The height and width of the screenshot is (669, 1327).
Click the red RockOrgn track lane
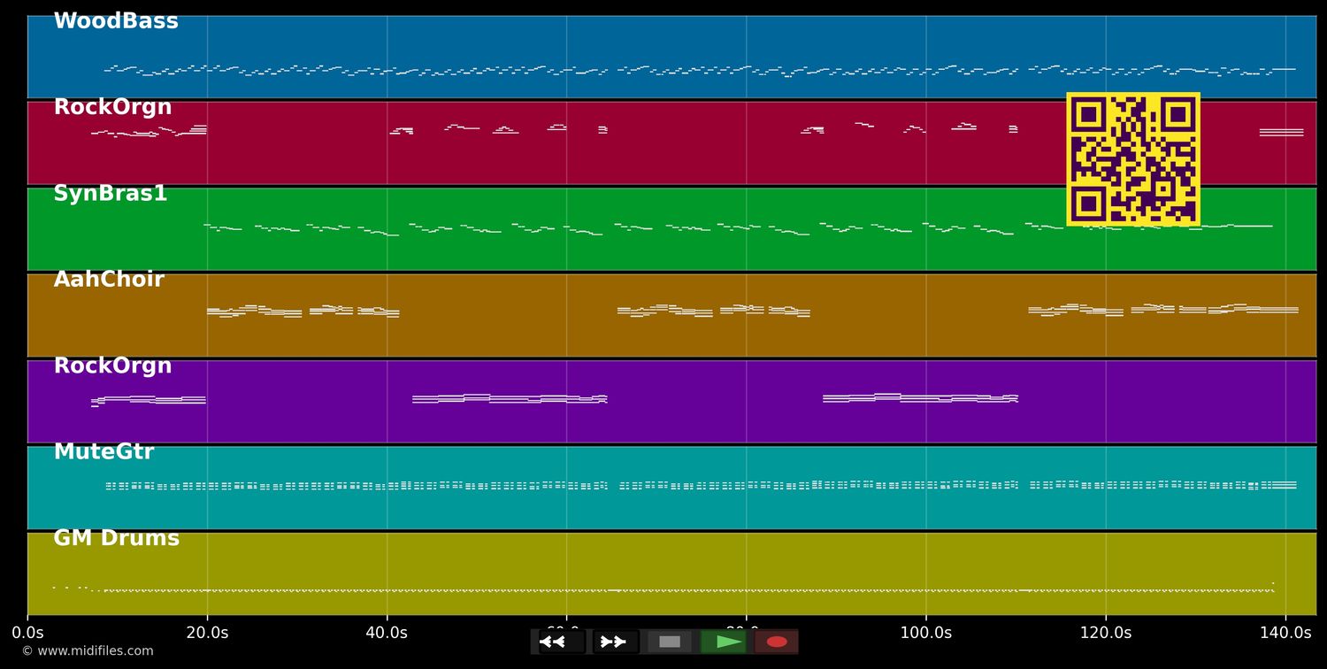[x=671, y=142]
